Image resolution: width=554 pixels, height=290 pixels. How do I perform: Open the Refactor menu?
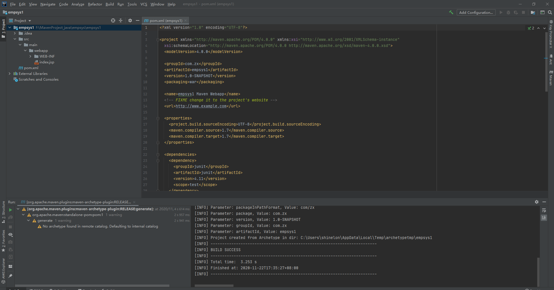tap(95, 4)
